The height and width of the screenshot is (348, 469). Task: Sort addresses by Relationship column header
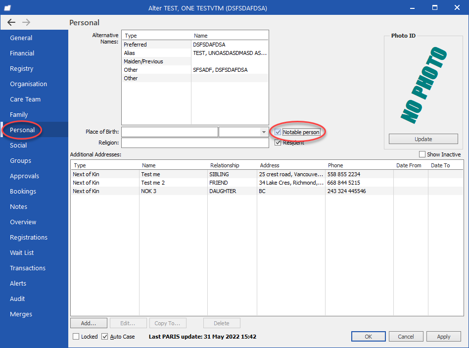pyautogui.click(x=232, y=165)
